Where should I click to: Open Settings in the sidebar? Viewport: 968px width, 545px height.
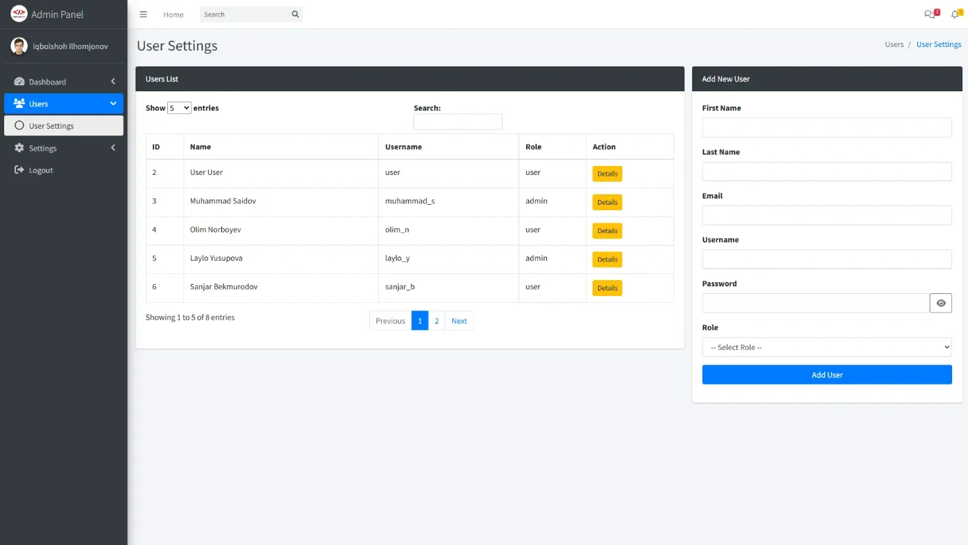pos(64,148)
